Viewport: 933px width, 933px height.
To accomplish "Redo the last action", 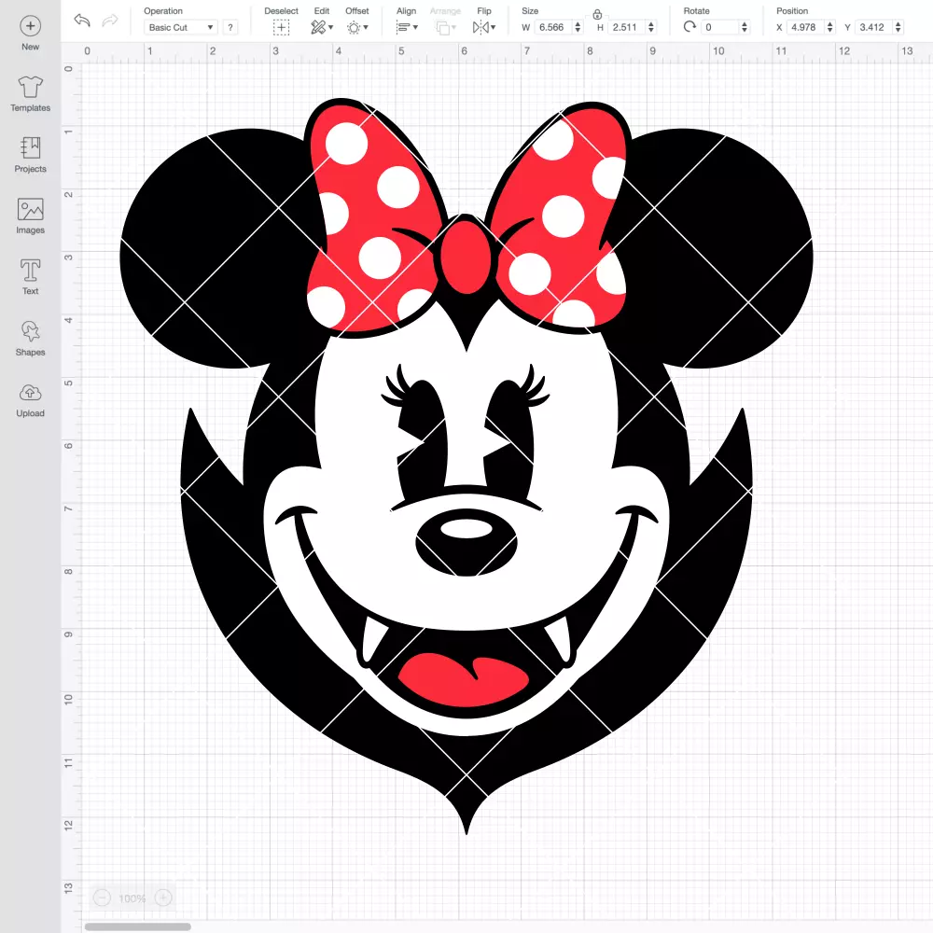I will (x=110, y=21).
